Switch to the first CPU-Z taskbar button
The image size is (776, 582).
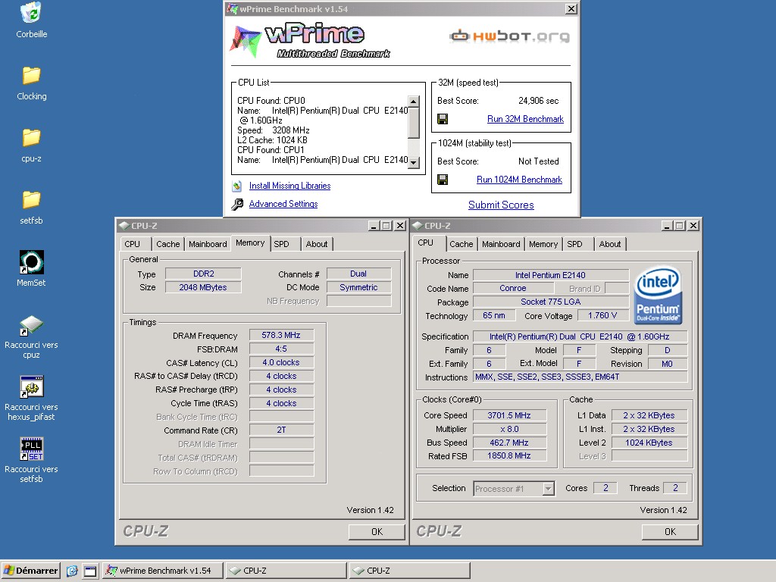coord(286,571)
